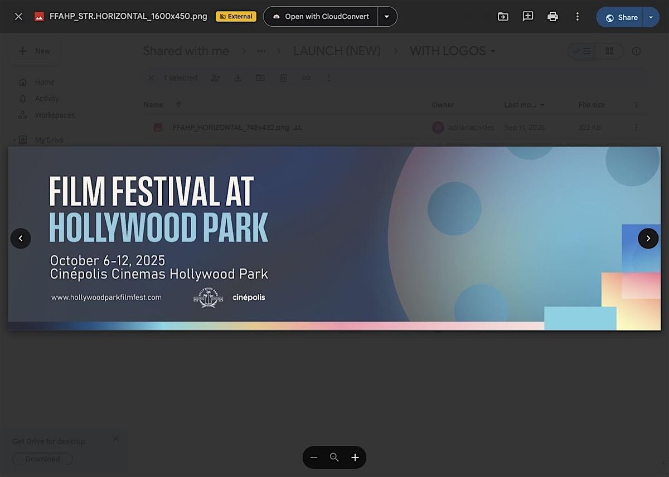Expand the WITH LOGOS folder dropdown
The height and width of the screenshot is (477, 669).
[x=492, y=51]
